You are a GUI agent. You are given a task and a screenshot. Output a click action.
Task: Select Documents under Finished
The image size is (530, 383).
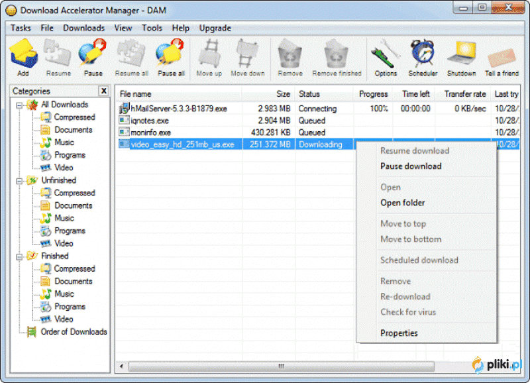[x=67, y=281]
